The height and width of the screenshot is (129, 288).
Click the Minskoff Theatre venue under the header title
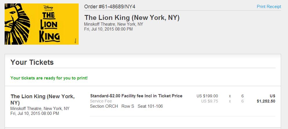[113, 24]
